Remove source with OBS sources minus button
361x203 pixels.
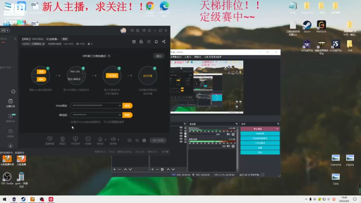(157, 170)
